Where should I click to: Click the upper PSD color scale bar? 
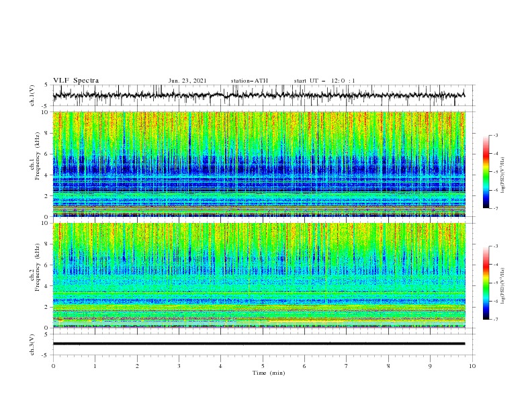coord(486,171)
